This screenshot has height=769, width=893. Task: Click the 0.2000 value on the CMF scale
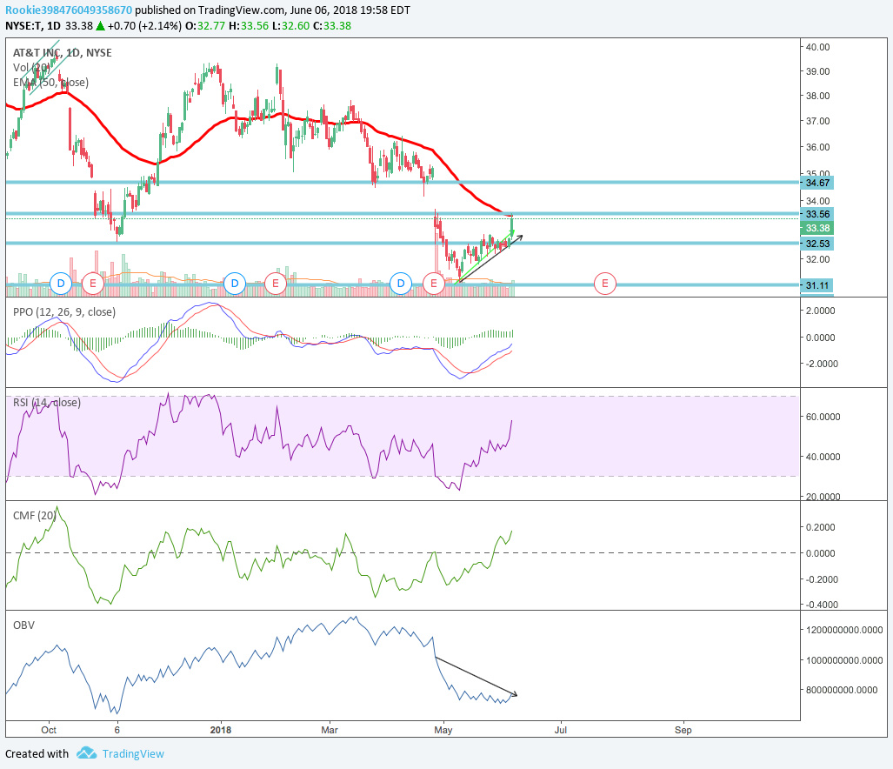click(x=821, y=527)
